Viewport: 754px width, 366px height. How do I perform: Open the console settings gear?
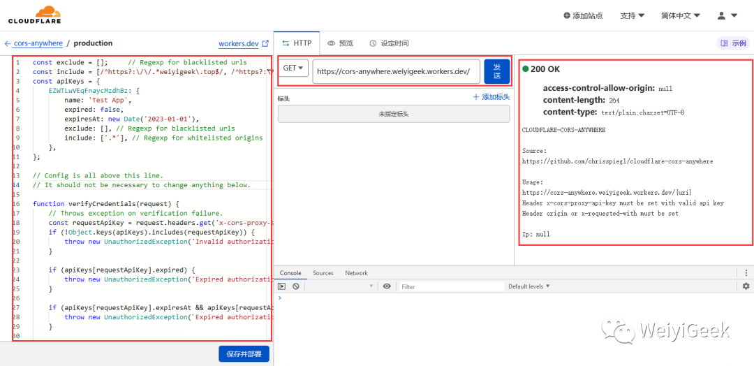tap(746, 286)
